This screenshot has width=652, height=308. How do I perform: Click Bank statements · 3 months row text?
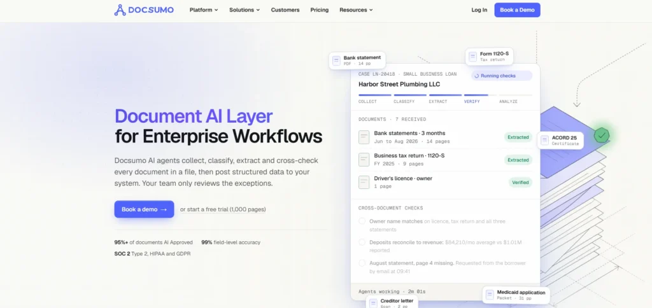(x=409, y=134)
